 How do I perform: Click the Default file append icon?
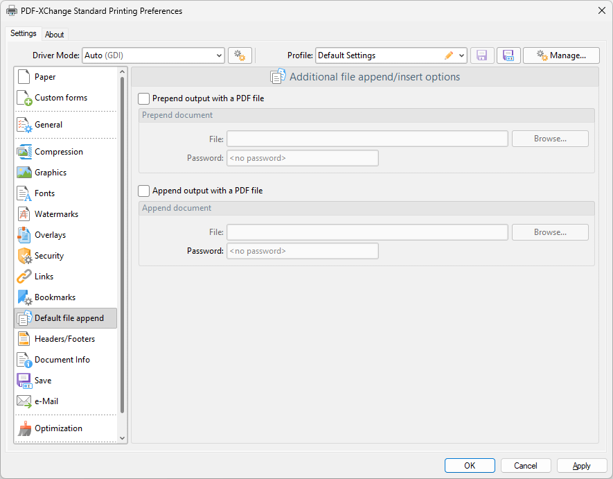25,318
